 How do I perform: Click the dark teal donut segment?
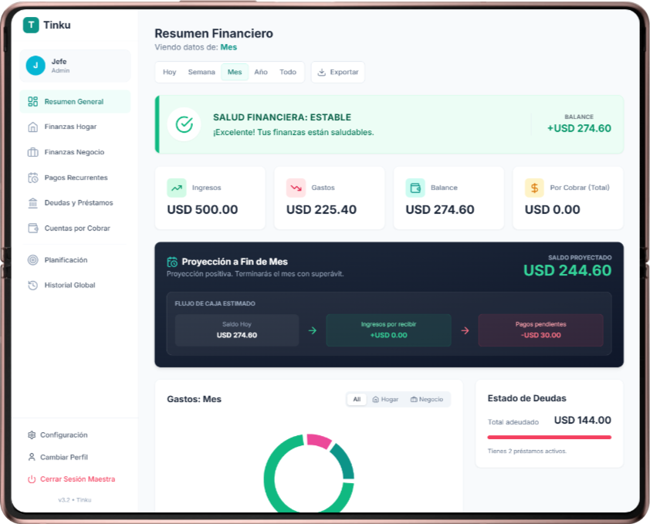pos(345,462)
